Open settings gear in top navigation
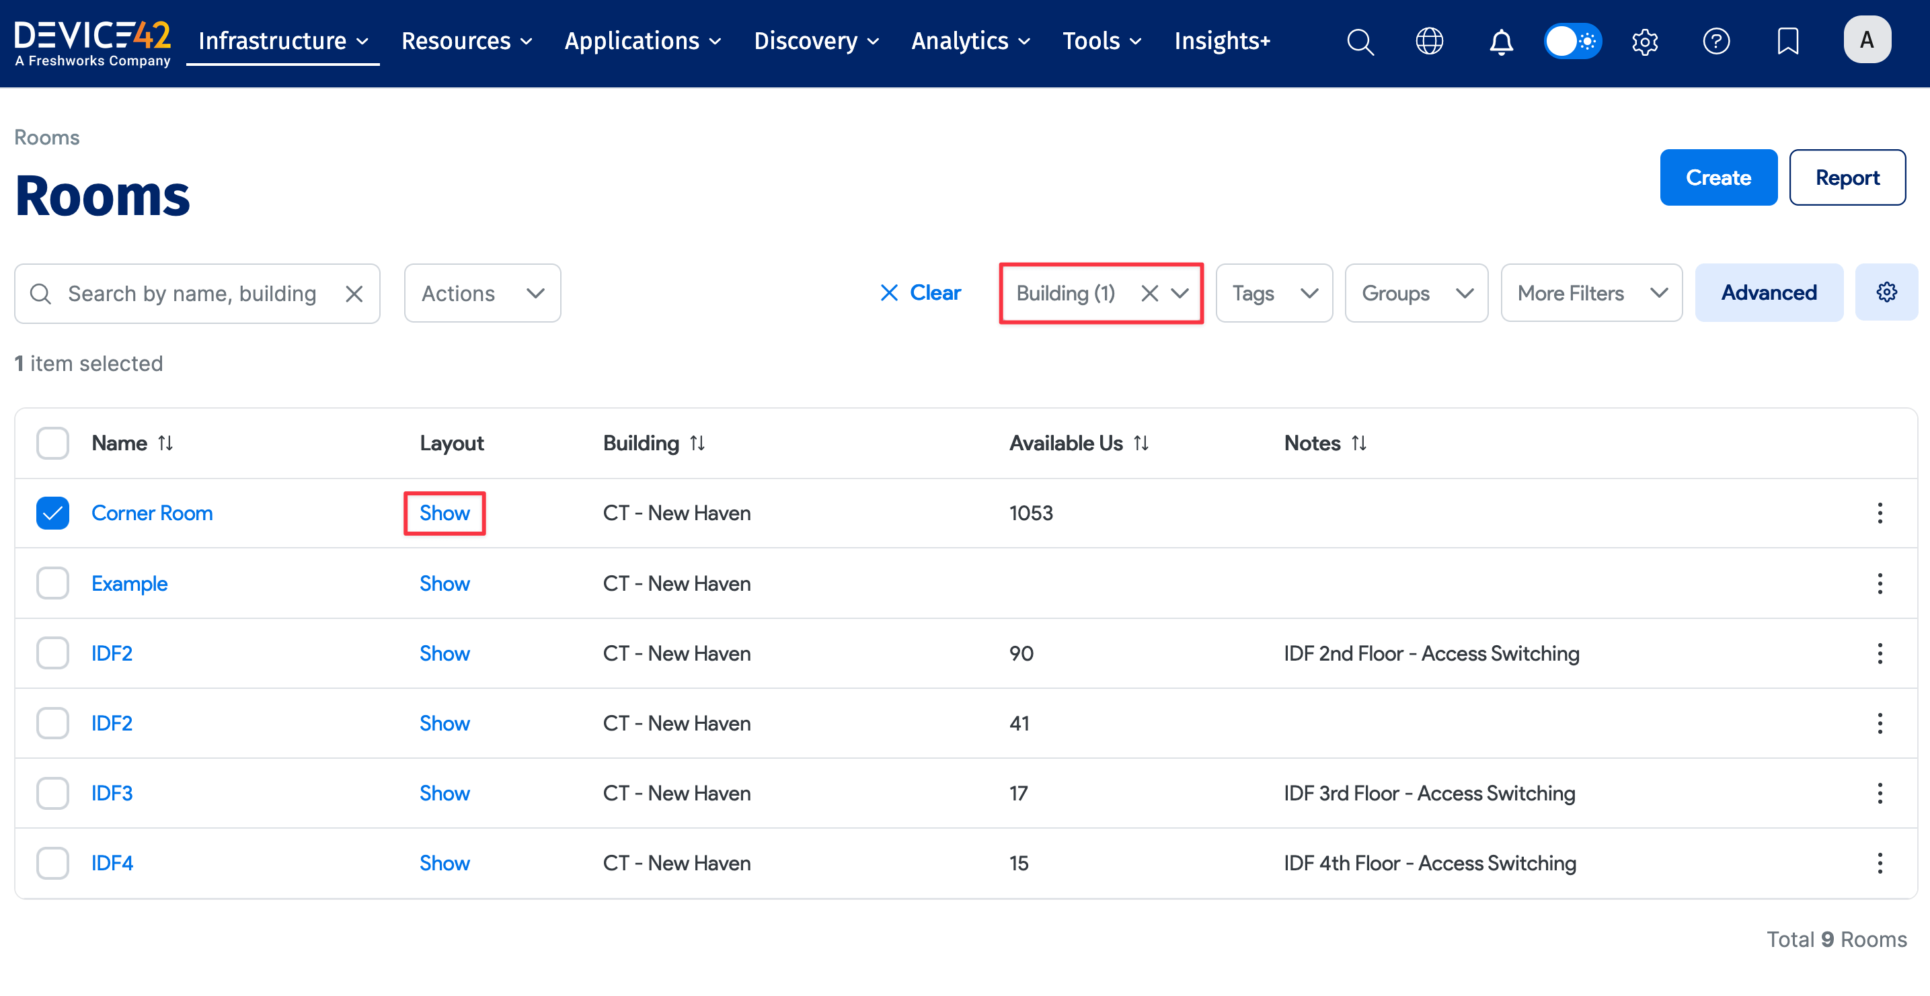 click(x=1645, y=41)
